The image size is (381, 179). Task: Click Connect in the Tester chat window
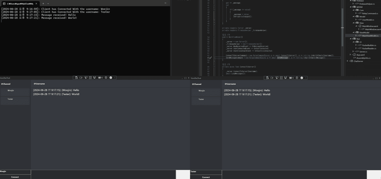click(x=206, y=177)
